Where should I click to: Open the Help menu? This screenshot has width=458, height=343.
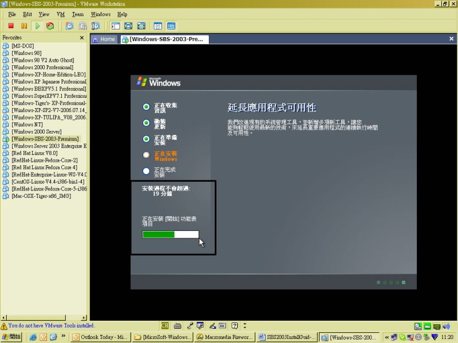click(x=122, y=14)
